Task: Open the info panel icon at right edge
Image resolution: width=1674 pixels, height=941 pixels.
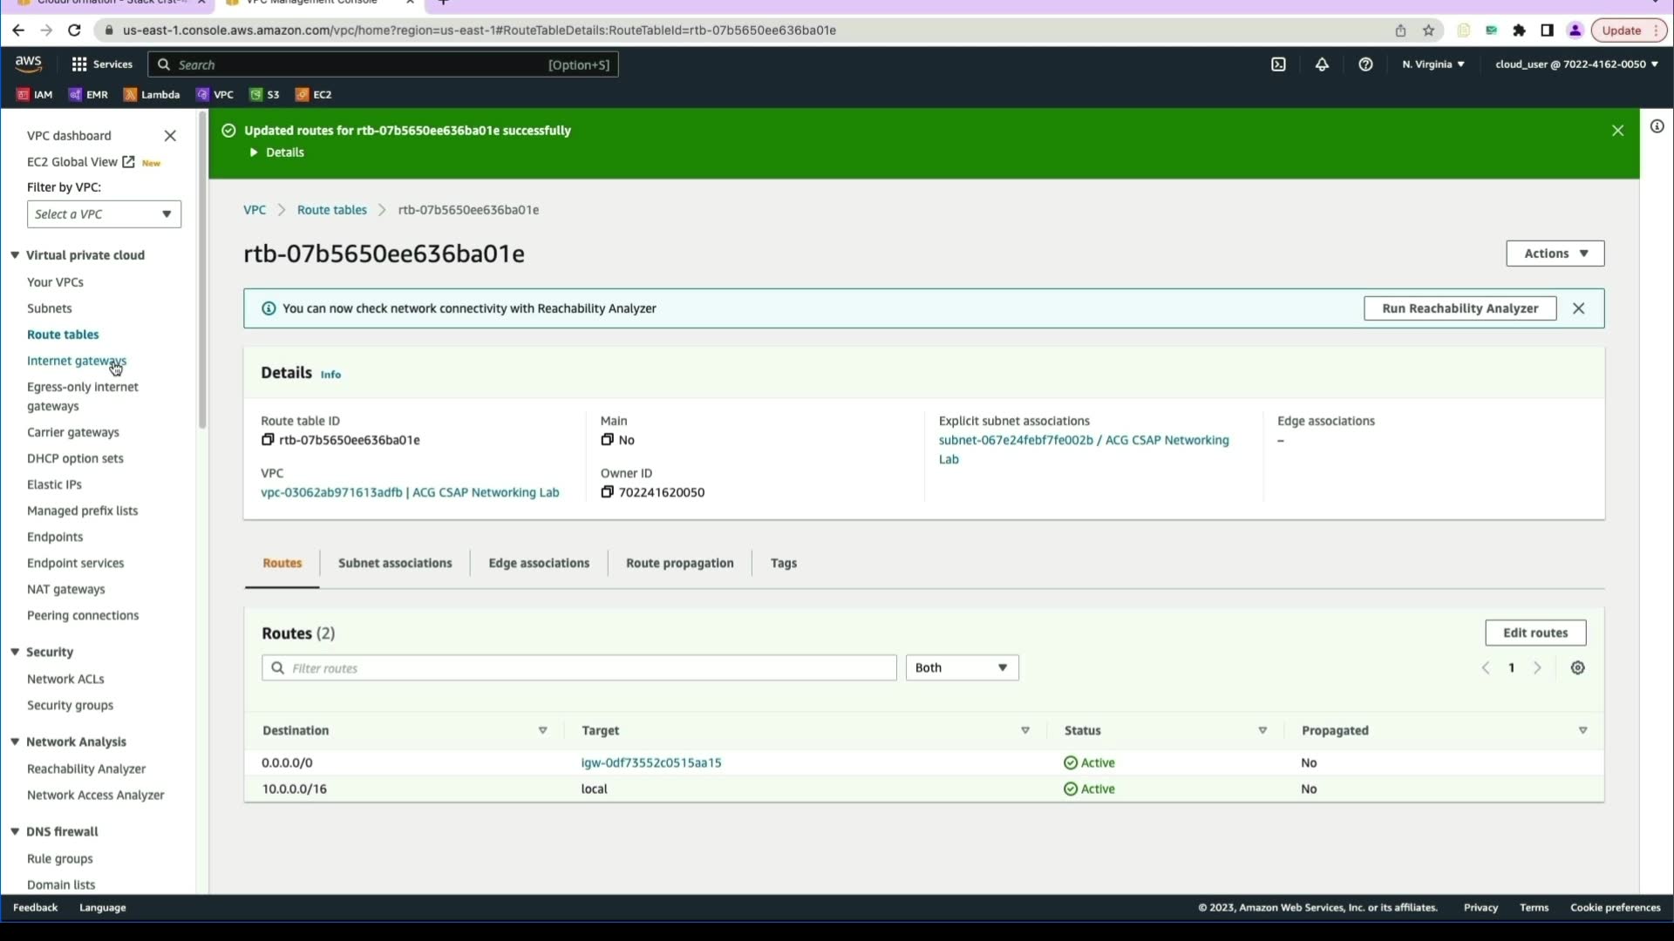Action: coord(1657,127)
